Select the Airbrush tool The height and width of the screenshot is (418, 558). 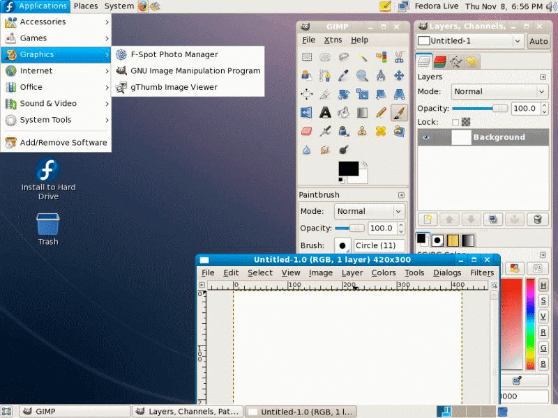[x=325, y=131]
